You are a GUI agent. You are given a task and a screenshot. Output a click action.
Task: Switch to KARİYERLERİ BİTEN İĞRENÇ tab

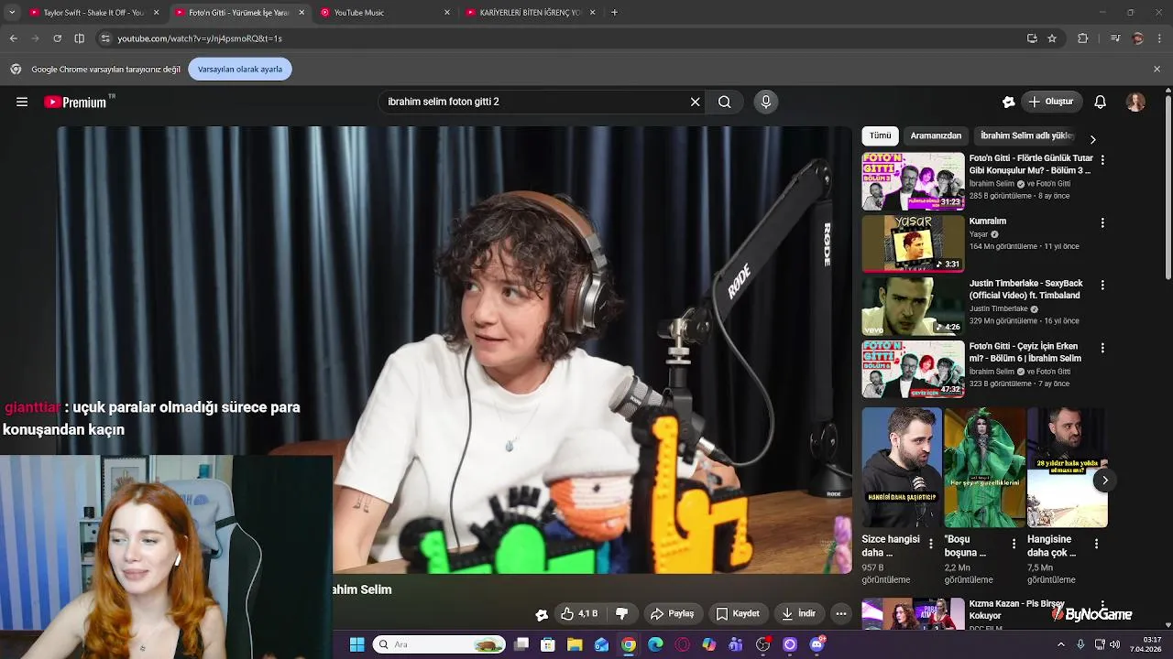pos(532,13)
